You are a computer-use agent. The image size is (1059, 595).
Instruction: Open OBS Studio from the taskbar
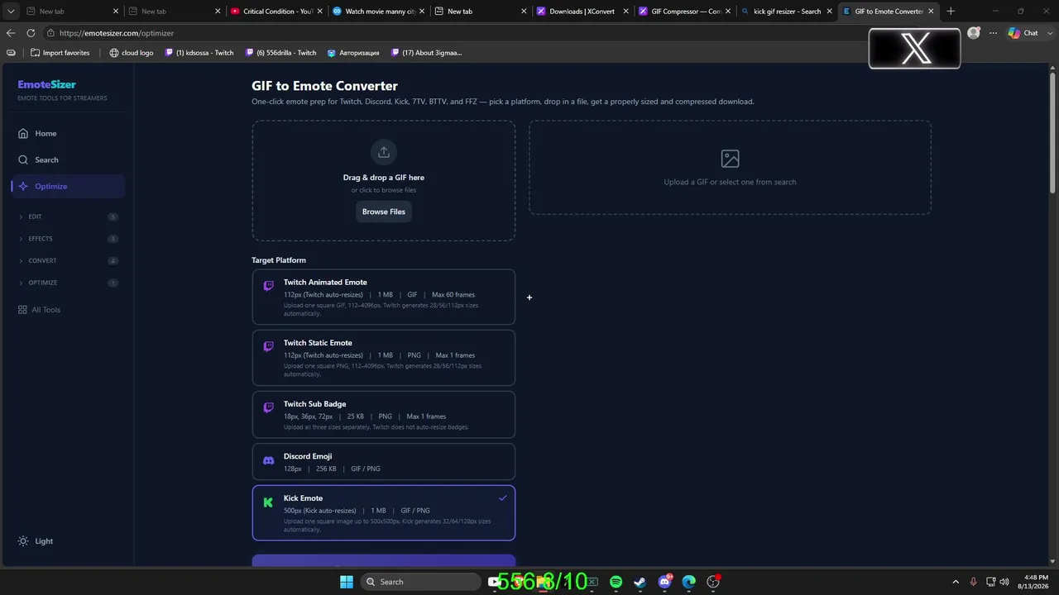[713, 582]
